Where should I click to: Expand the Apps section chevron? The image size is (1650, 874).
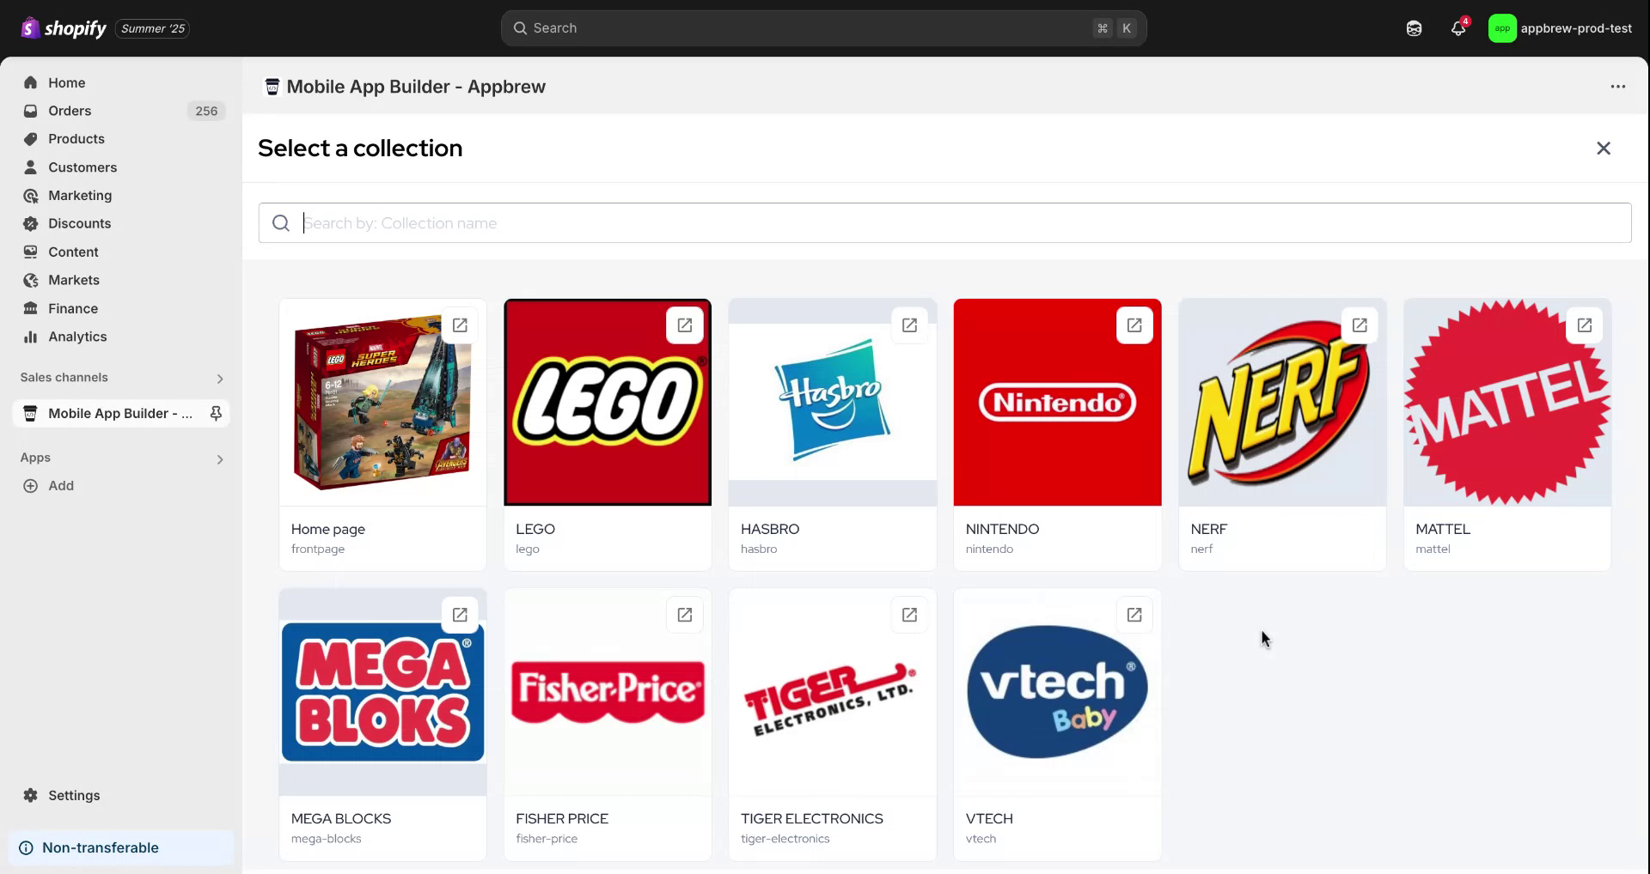click(220, 459)
